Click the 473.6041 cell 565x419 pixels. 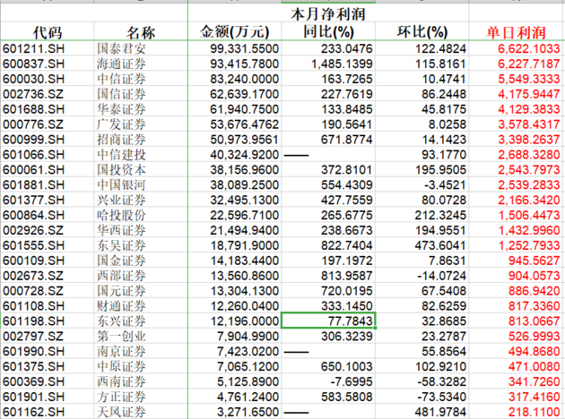tap(422, 245)
